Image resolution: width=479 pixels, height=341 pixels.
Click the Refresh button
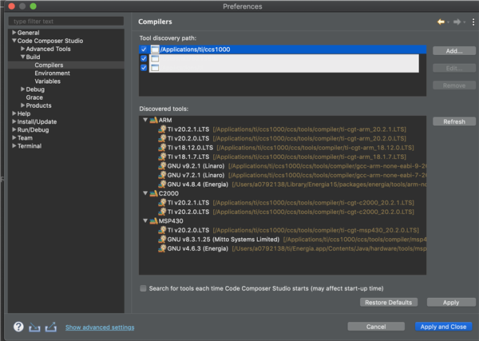[x=454, y=121]
